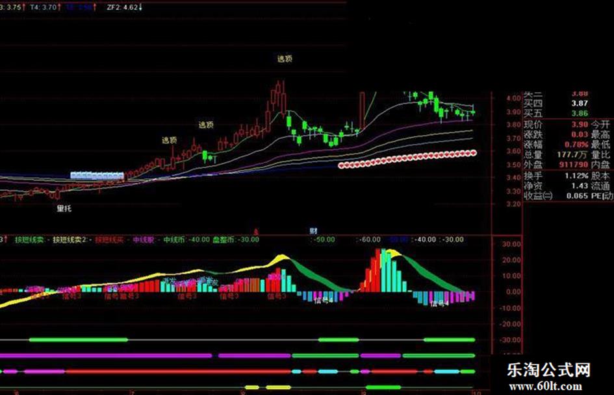Click the 盘整币 -30.00 indicator value
This screenshot has width=614, height=395.
point(236,239)
